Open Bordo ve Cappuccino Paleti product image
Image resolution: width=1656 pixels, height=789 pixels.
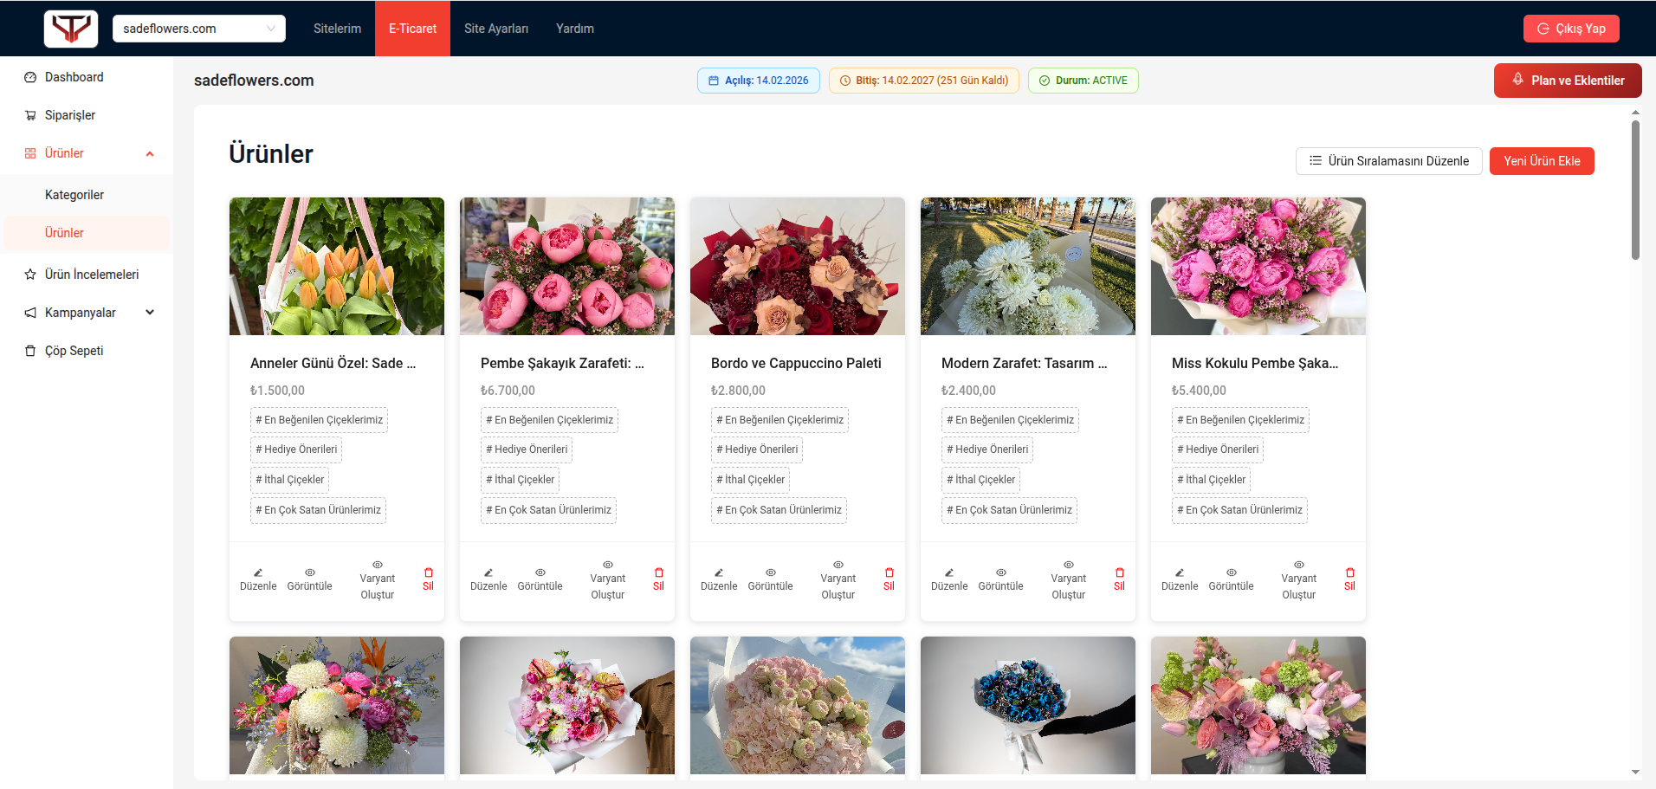[798, 266]
